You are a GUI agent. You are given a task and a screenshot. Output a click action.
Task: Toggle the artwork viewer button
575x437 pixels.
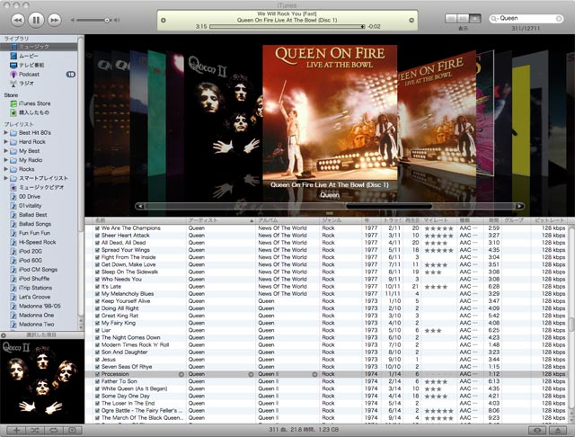tap(72, 430)
